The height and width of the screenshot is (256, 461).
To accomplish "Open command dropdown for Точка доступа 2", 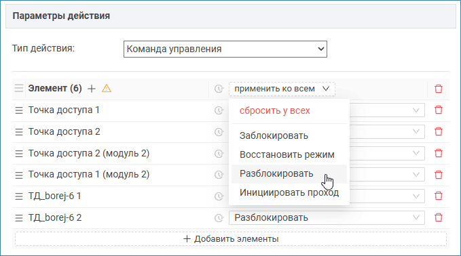I will click(387, 131).
